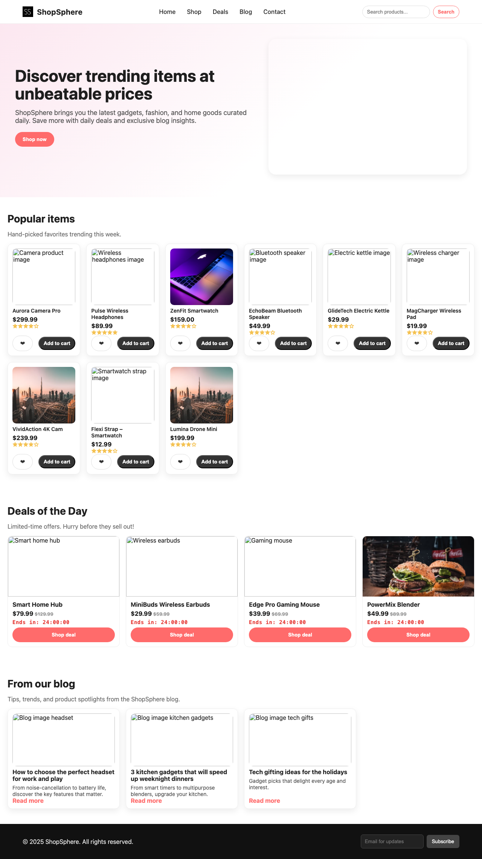Click the Shop now button

[34, 139]
